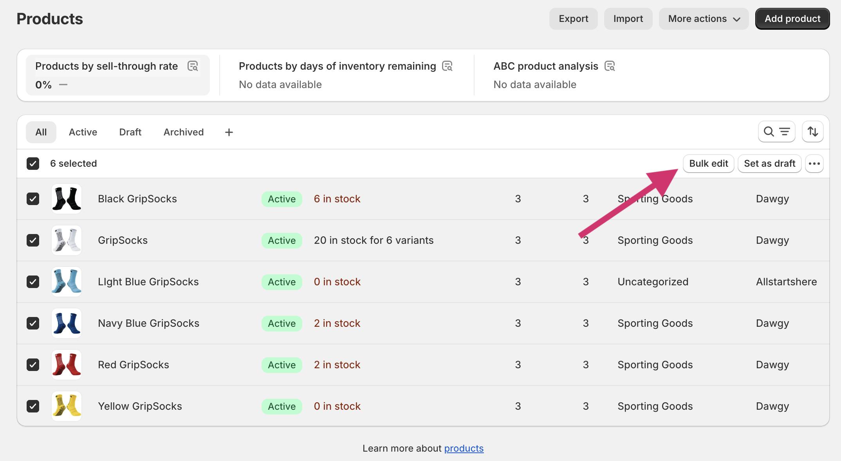Click the Export button

click(574, 19)
